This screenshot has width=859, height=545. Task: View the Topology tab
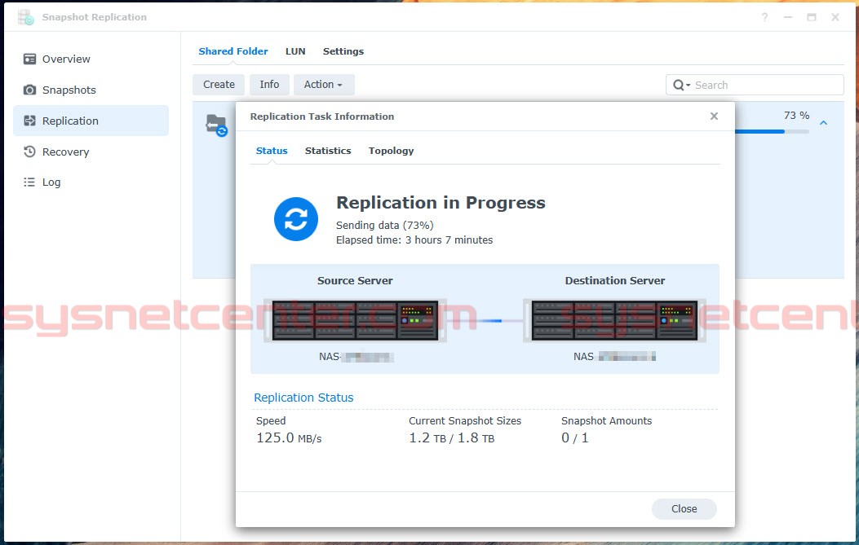coord(391,150)
